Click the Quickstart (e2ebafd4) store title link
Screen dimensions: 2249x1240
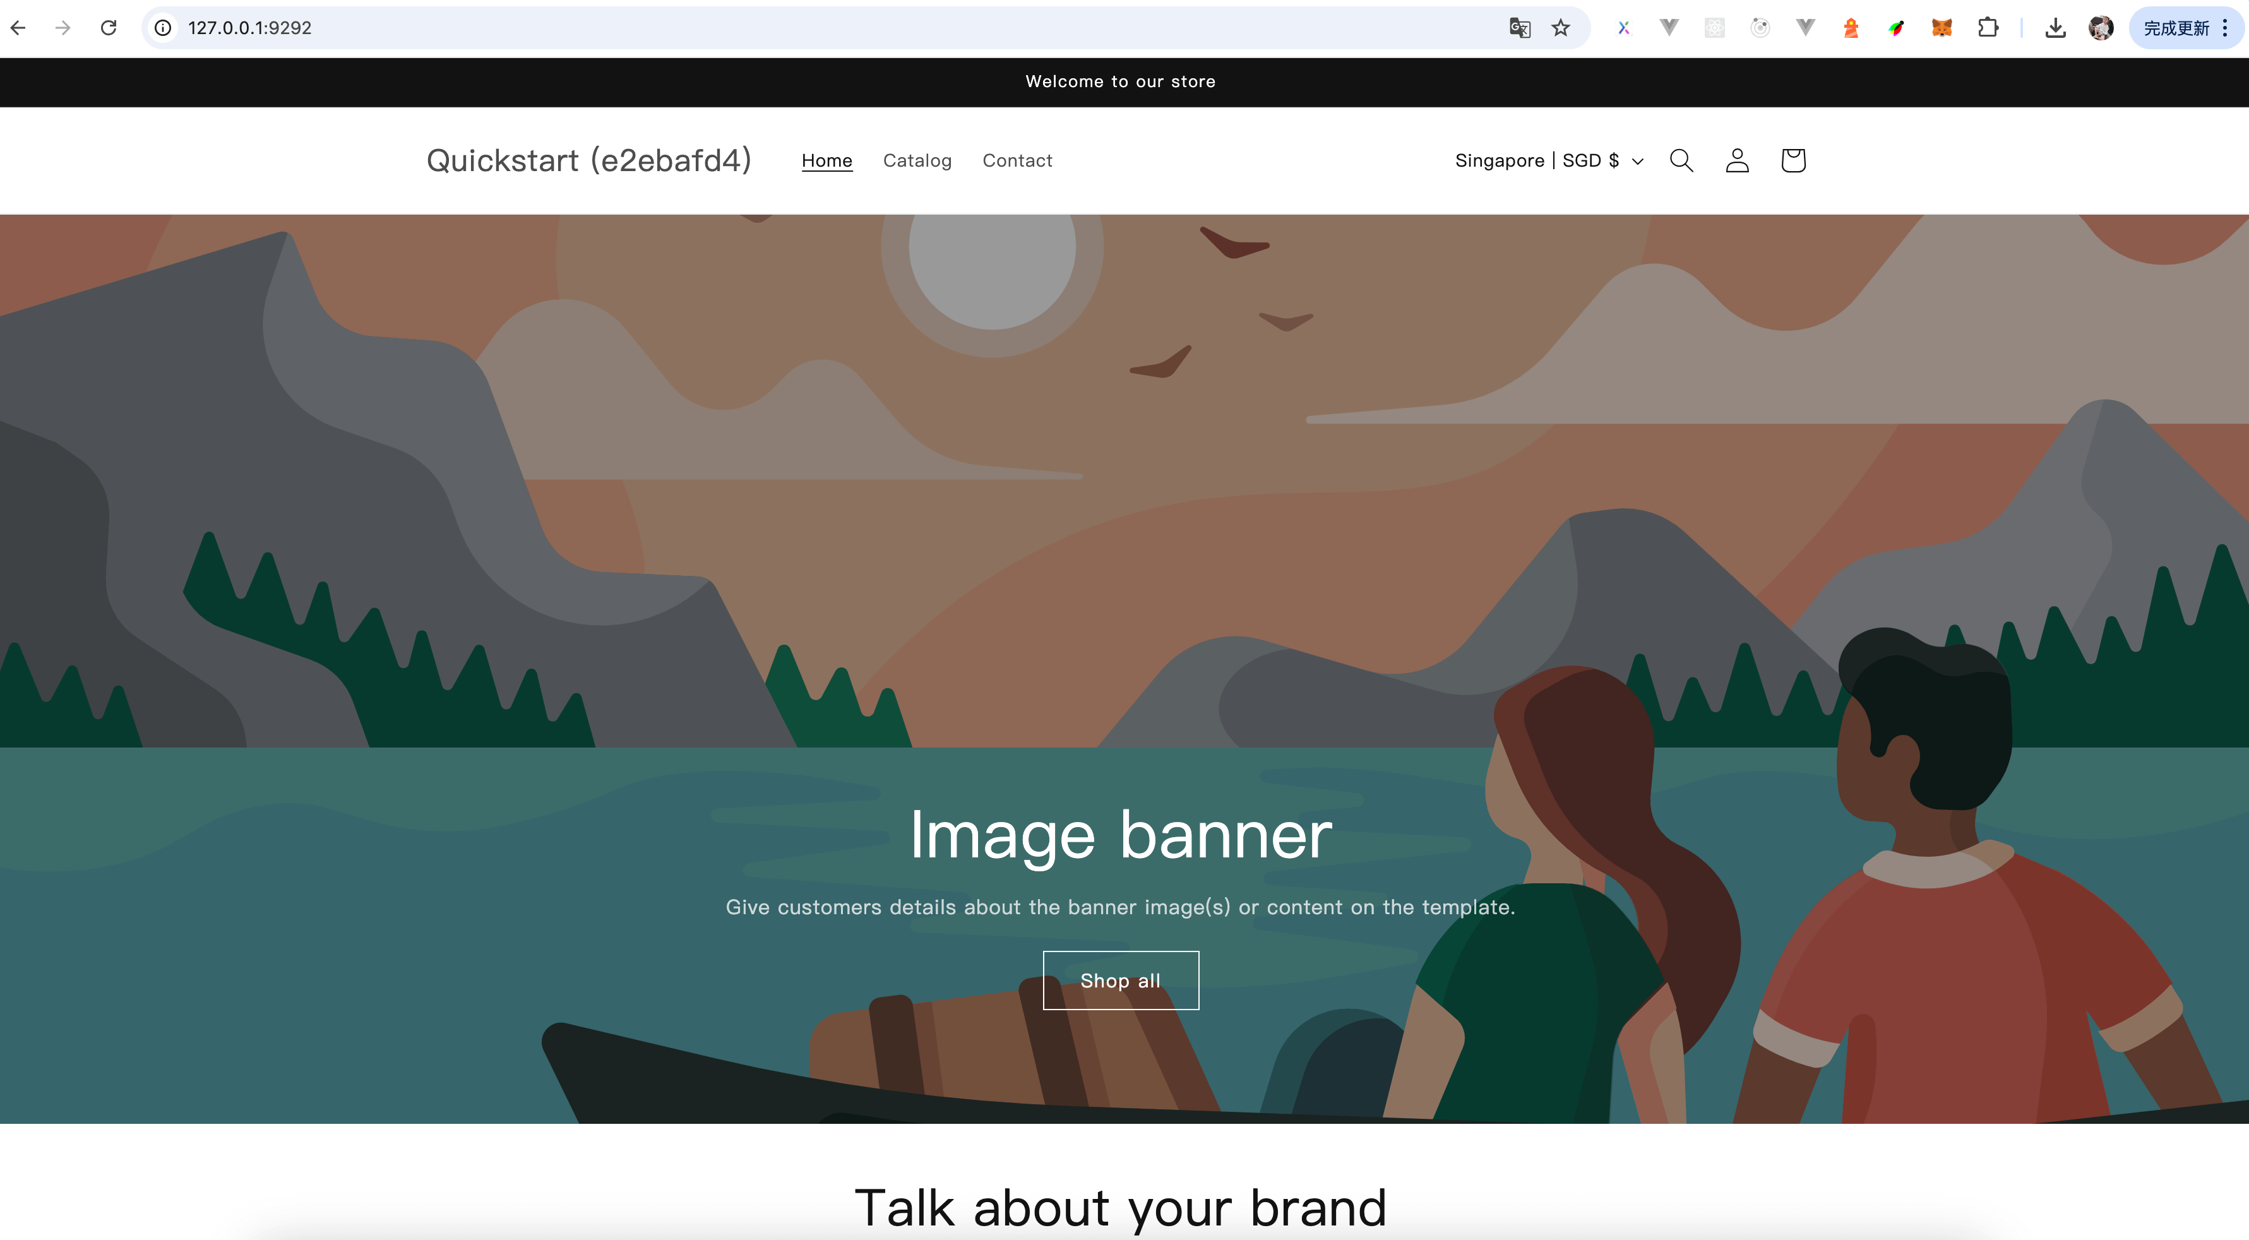pyautogui.click(x=588, y=160)
